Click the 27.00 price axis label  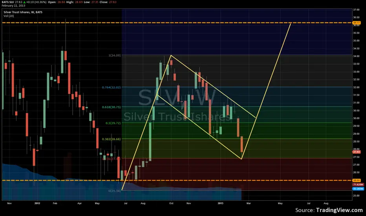(x=356, y=165)
